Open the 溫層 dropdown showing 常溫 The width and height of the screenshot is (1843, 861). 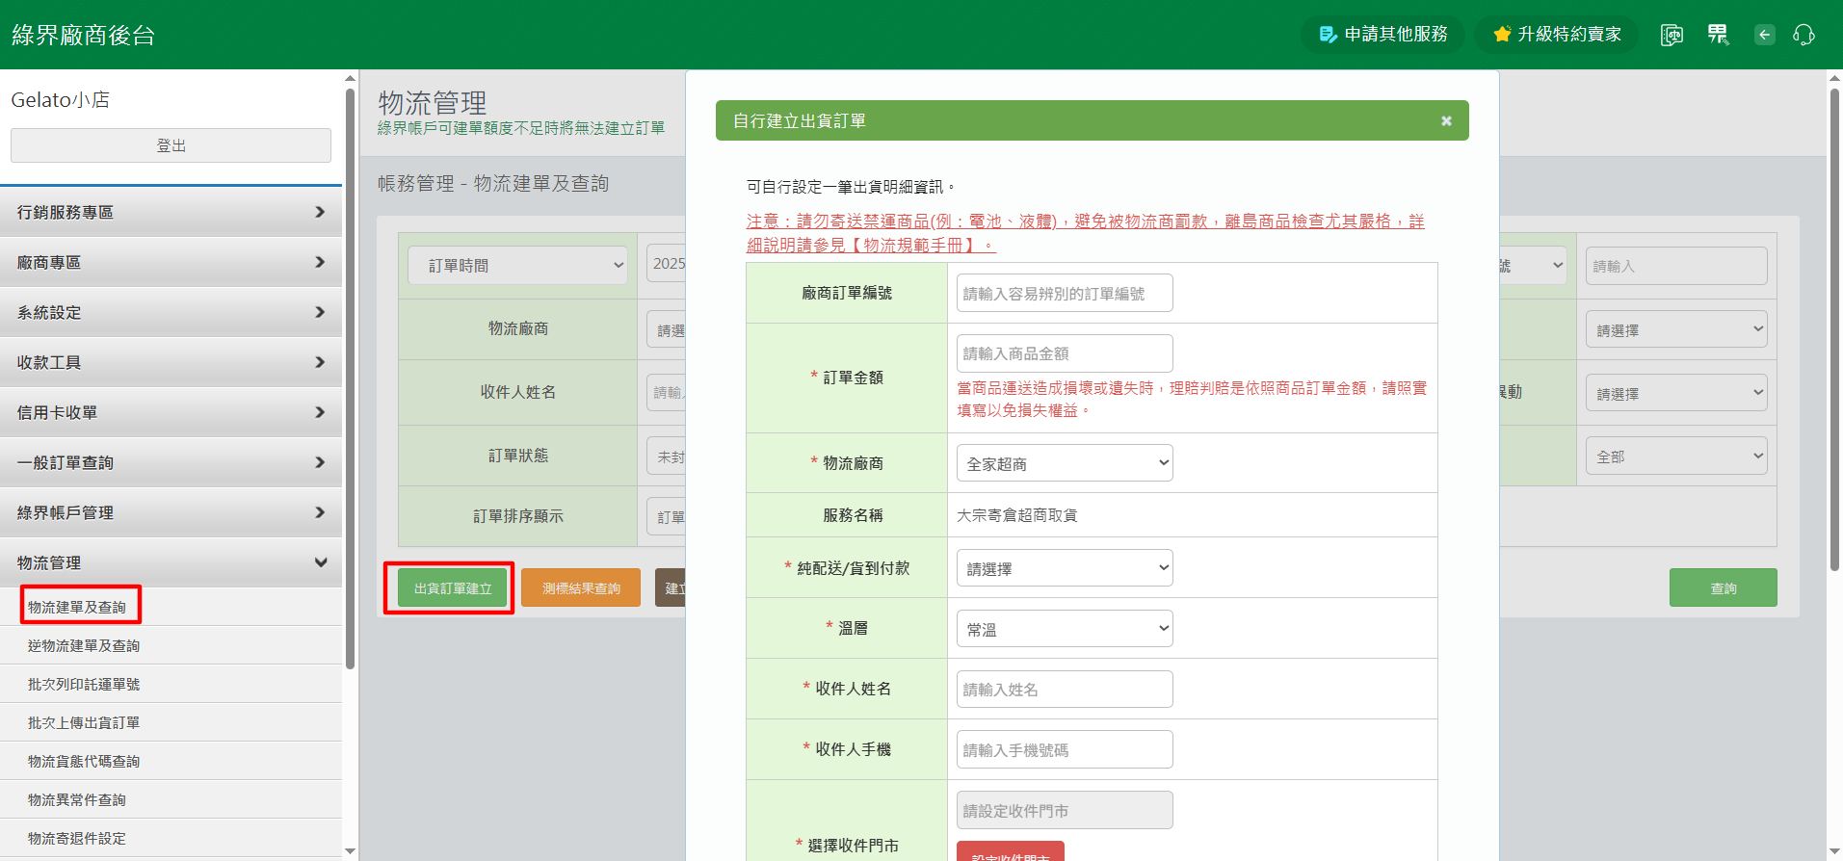(1065, 629)
